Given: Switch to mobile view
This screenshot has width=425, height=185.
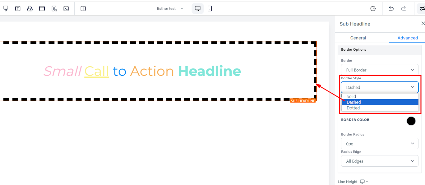Looking at the screenshot, I should [210, 8].
